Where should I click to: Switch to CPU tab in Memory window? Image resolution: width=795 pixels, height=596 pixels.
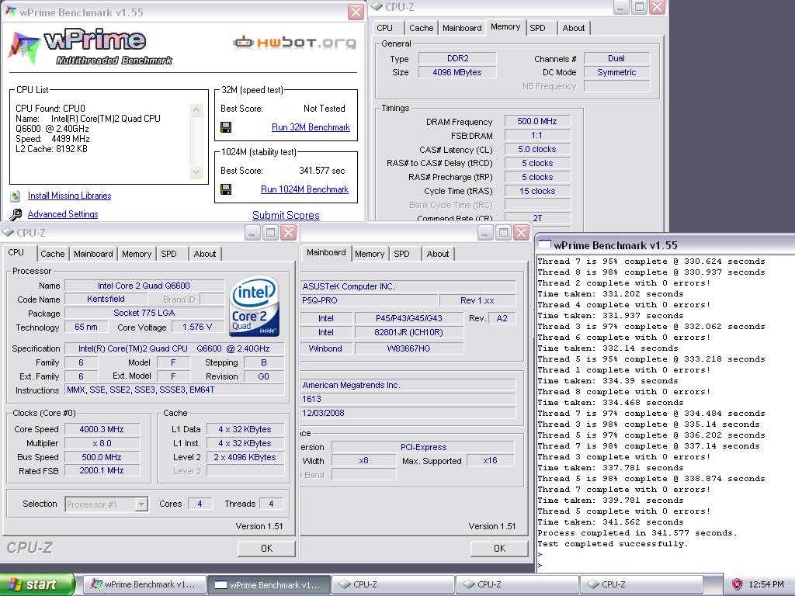385,28
